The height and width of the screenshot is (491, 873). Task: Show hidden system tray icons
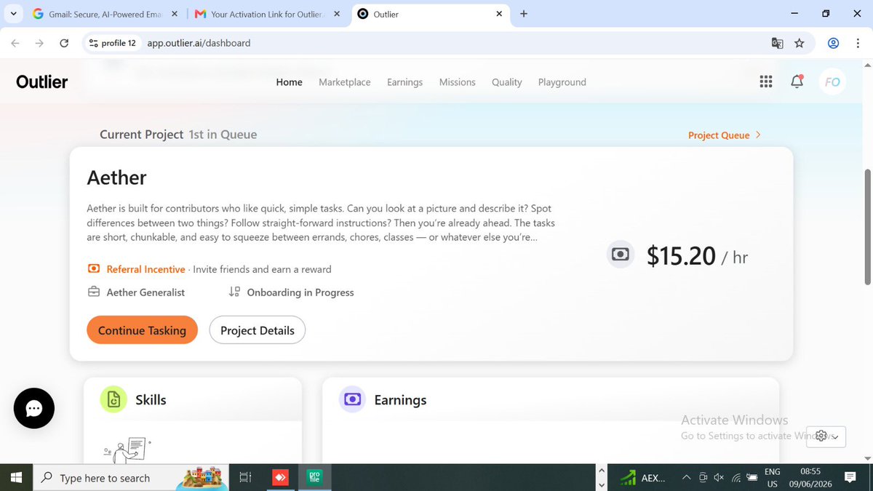[686, 478]
